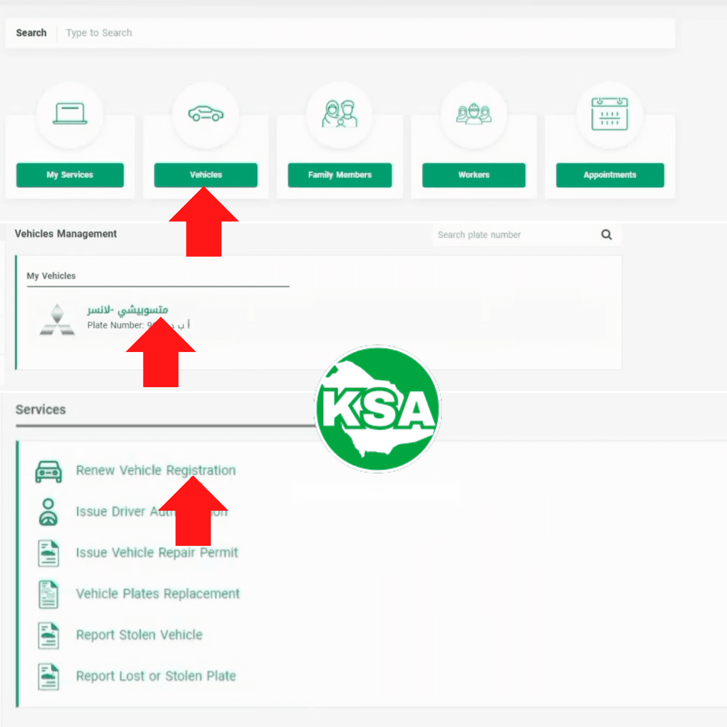Click the car icon beside Renew Vehicle Registration
The width and height of the screenshot is (727, 727).
(48, 471)
